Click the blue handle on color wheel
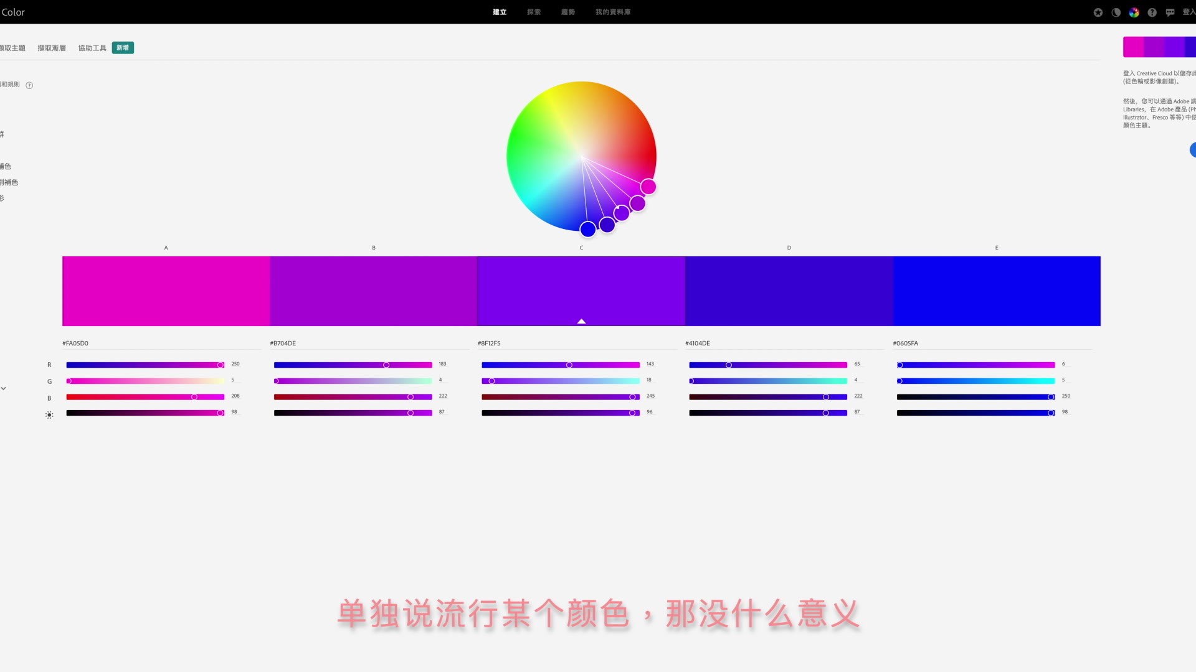This screenshot has height=672, width=1196. (588, 230)
